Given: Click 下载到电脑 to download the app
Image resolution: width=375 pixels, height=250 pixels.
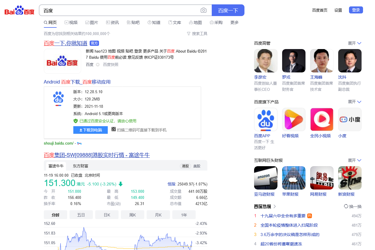Looking at the screenshot, I should click(91, 130).
